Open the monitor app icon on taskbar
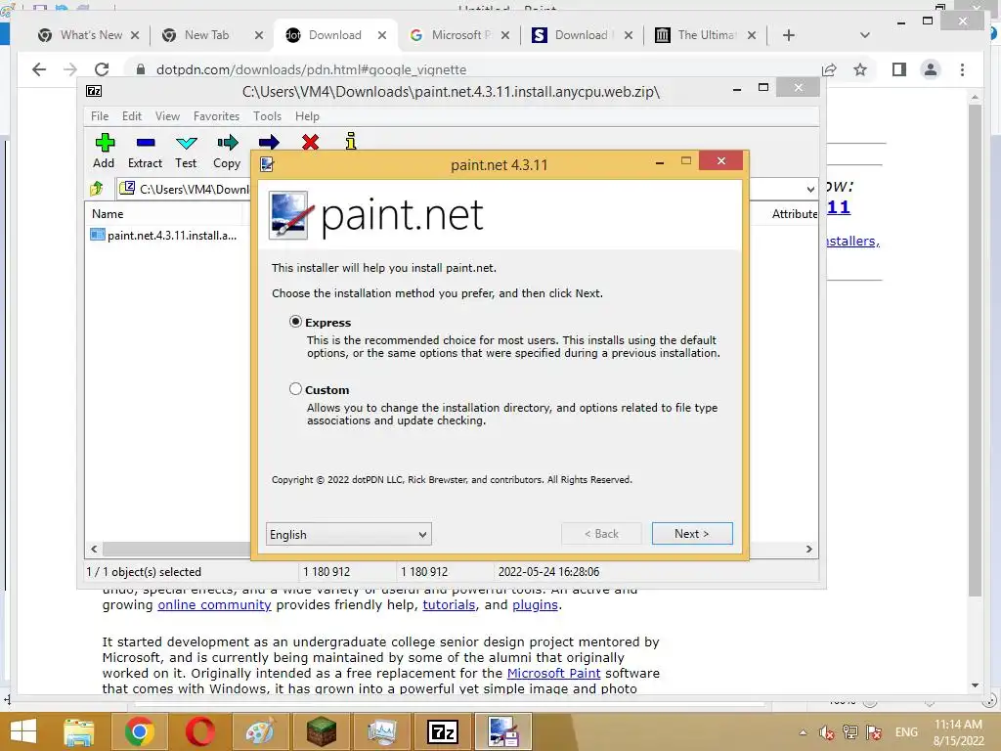Viewport: 1001px width, 751px height. tap(382, 731)
